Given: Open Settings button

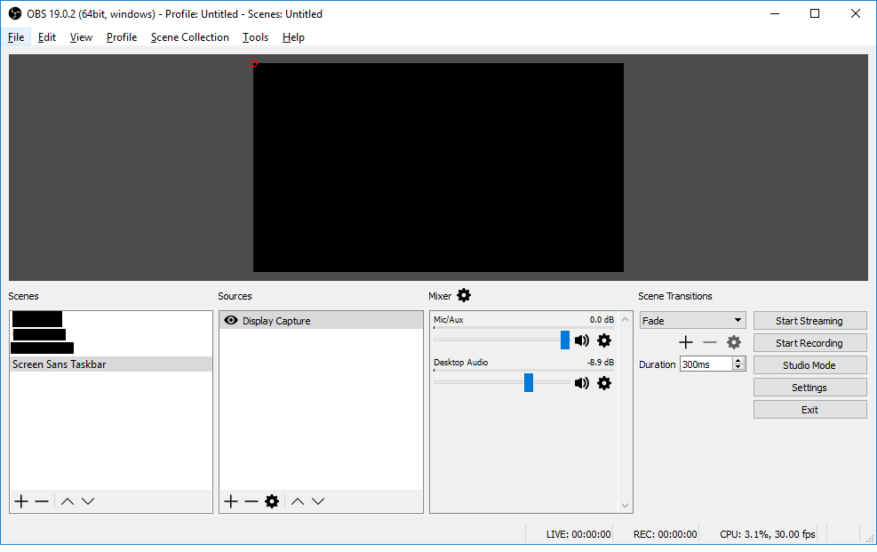Looking at the screenshot, I should coord(809,388).
